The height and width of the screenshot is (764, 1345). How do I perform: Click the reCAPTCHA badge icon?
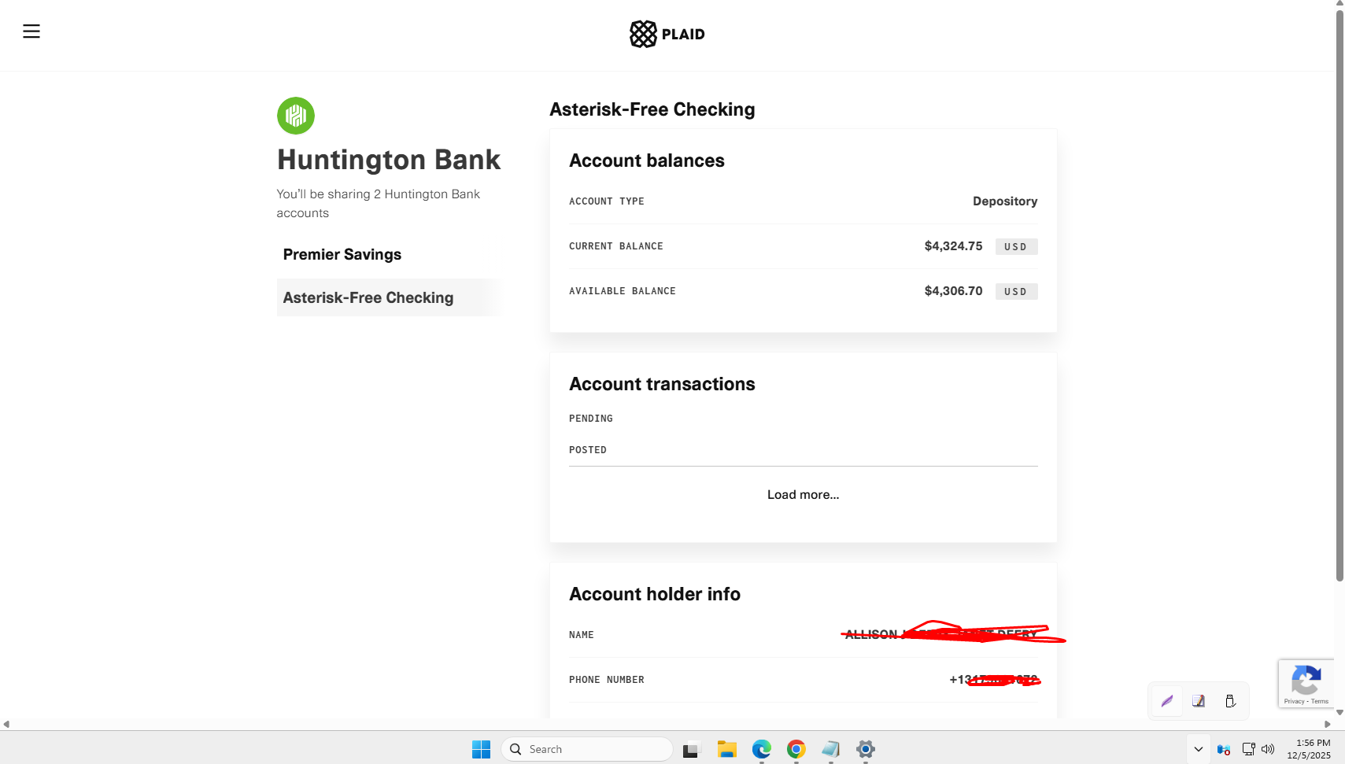(1306, 679)
